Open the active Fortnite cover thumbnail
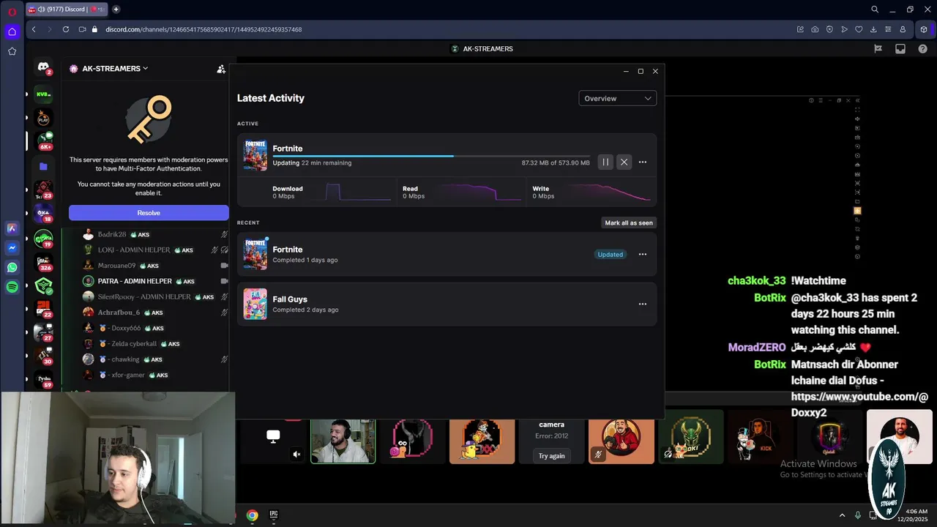Screen dimensions: 937x527 255,154
